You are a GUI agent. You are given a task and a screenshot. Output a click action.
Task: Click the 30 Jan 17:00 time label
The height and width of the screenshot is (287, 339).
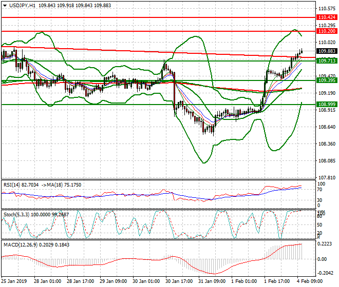tap(178, 281)
